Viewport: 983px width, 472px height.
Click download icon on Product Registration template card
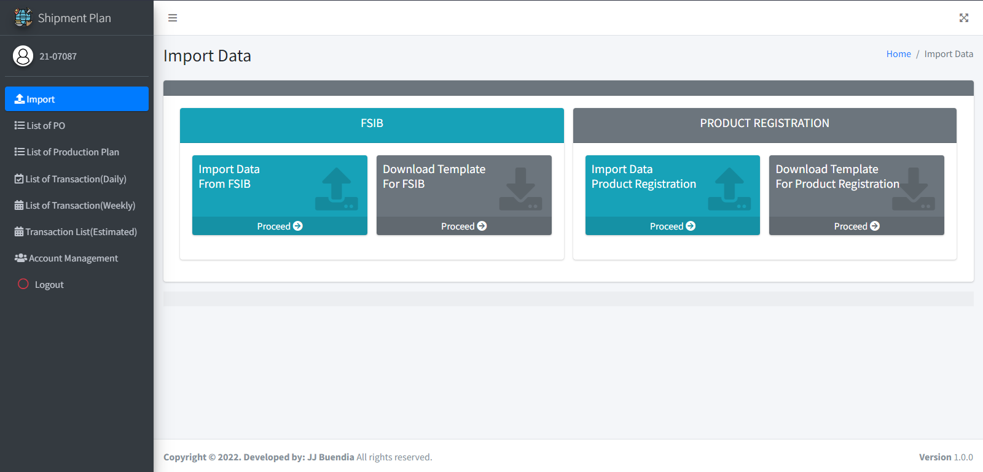point(914,189)
